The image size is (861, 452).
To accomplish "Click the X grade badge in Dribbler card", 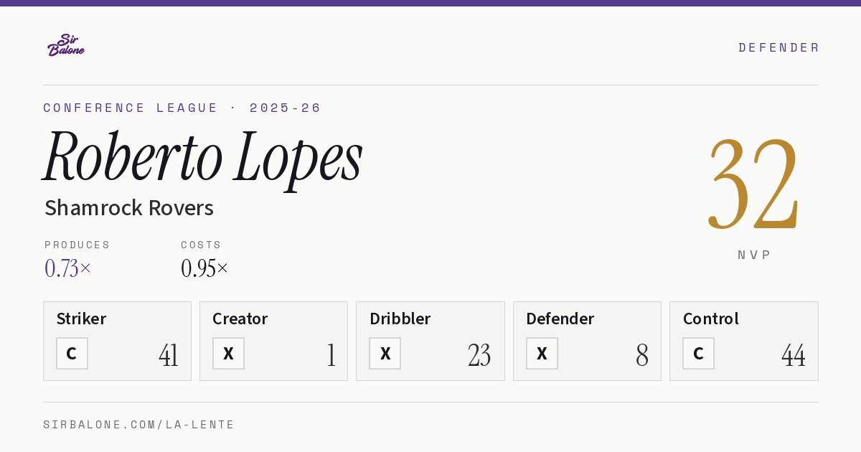I will point(385,353).
